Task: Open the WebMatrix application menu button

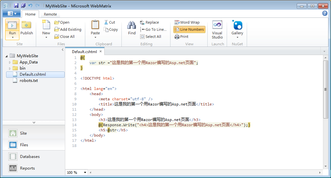Action: [12, 14]
